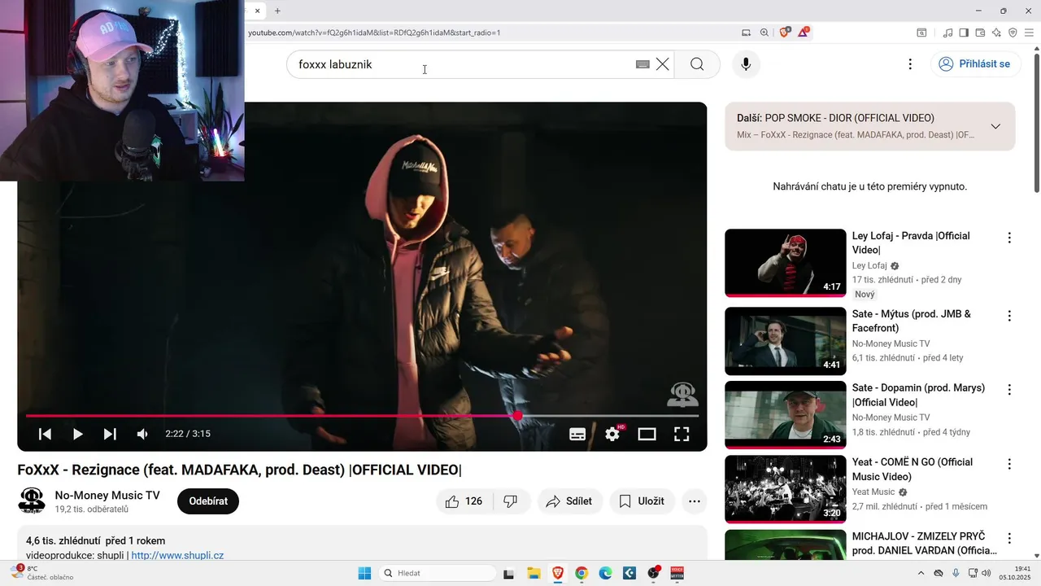1041x586 pixels.
Task: Open a new browser tab
Action: (x=277, y=11)
